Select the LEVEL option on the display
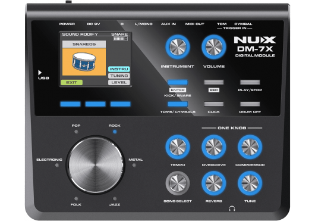 [x=119, y=82]
